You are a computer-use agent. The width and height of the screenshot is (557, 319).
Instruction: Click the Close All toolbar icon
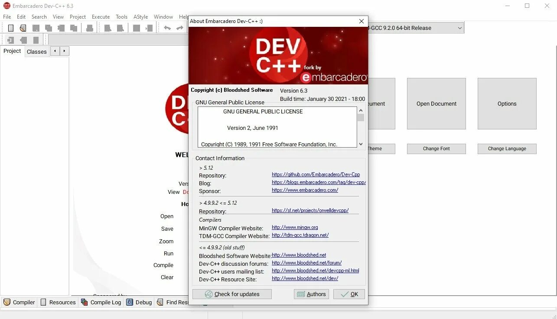pyautogui.click(x=74, y=28)
